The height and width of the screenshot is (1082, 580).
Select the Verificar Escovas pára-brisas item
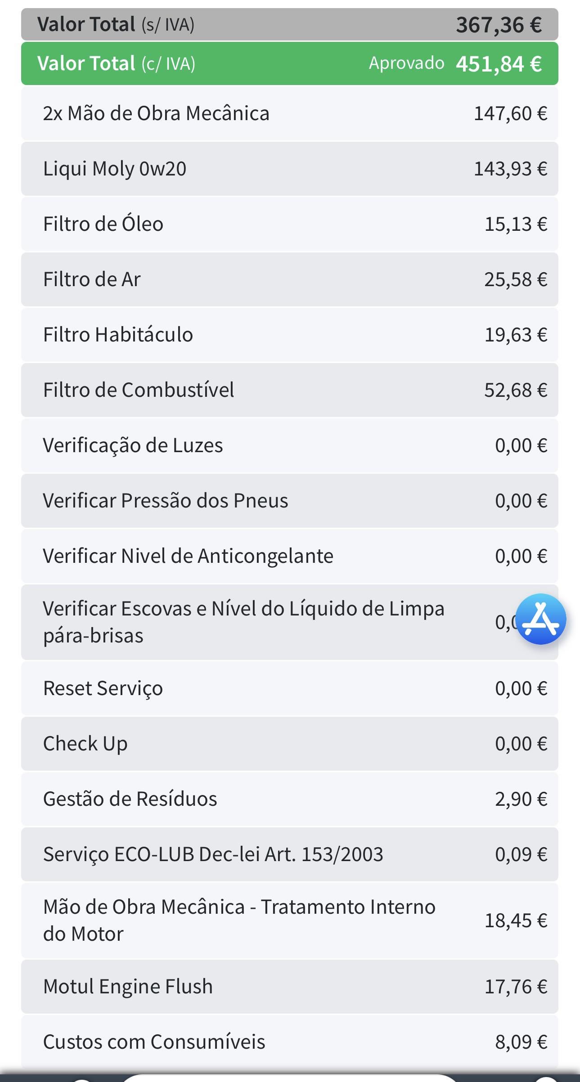tap(290, 622)
